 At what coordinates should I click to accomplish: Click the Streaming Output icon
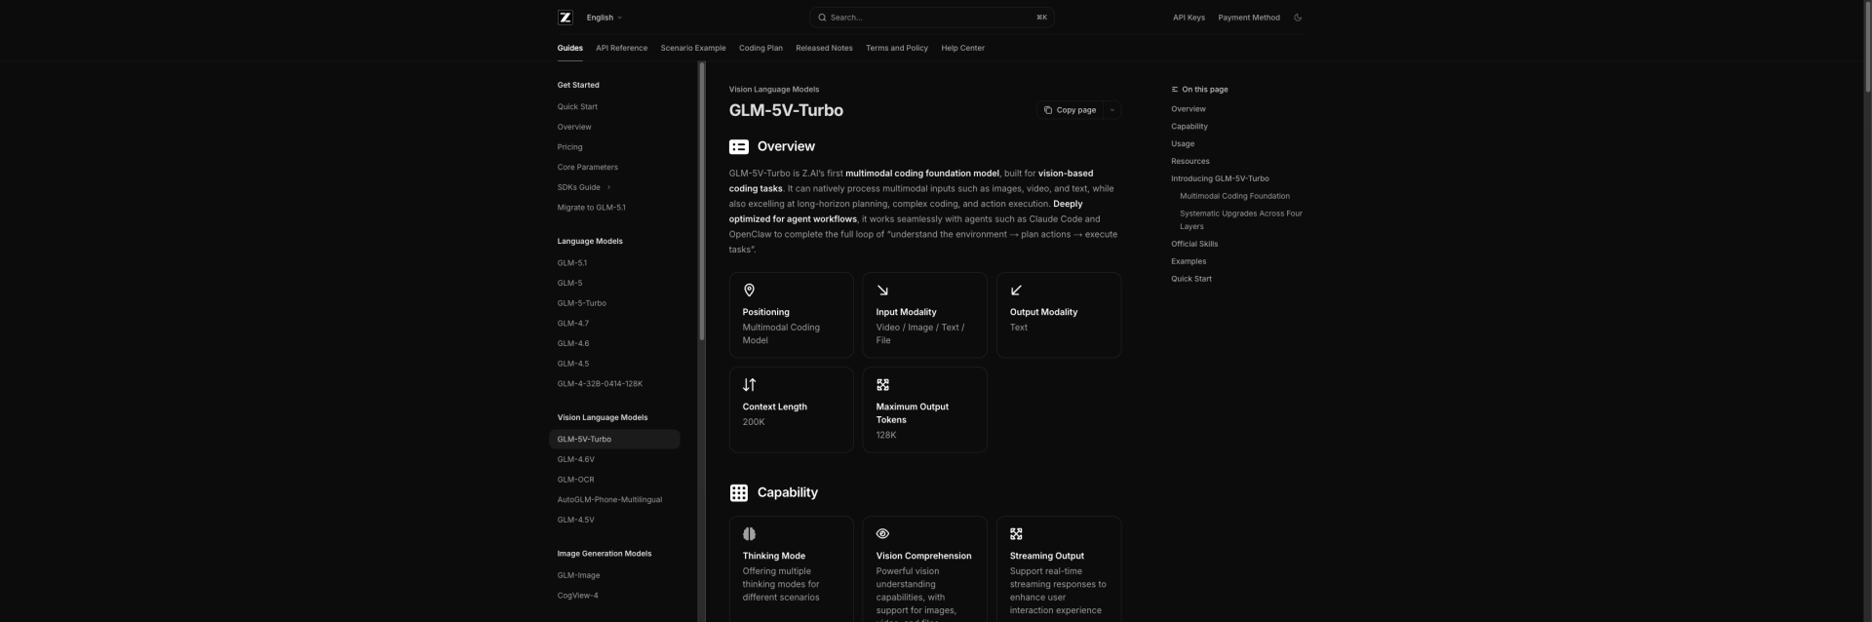click(1016, 534)
